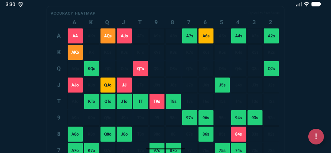This screenshot has width=331, height=153.
Task: Select the red AA heatmap cell
Action: point(75,36)
